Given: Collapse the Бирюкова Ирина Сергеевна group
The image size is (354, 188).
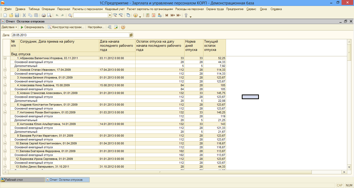Looking at the screenshot, I should point(5,159).
